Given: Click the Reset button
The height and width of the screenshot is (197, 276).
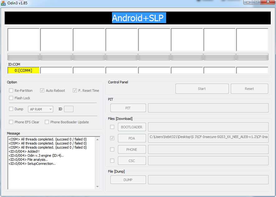Looking at the screenshot, I should pos(250,89).
